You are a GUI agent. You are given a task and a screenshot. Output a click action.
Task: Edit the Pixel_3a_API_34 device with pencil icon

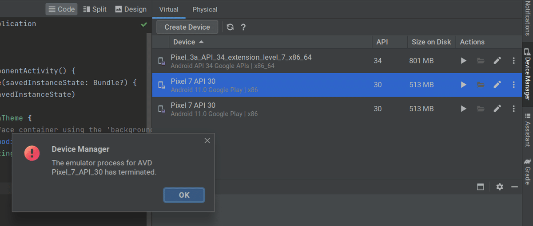pos(497,61)
